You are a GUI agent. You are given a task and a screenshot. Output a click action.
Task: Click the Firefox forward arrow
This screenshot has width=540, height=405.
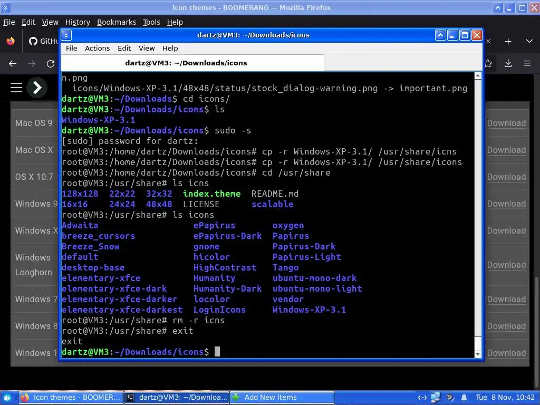[x=32, y=64]
